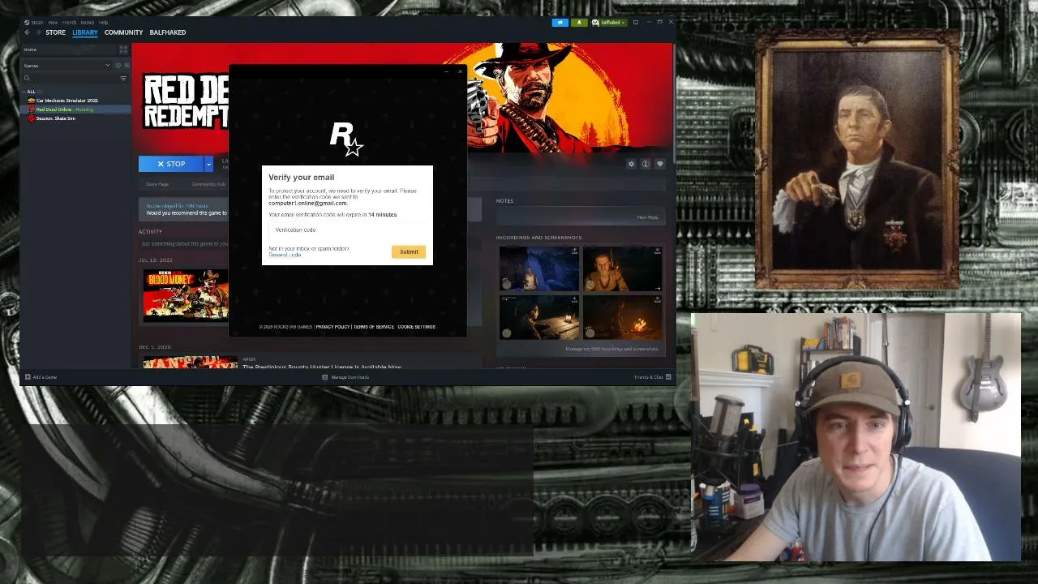Close the Rockstar launcher dialog
The height and width of the screenshot is (584, 1038).
[460, 72]
